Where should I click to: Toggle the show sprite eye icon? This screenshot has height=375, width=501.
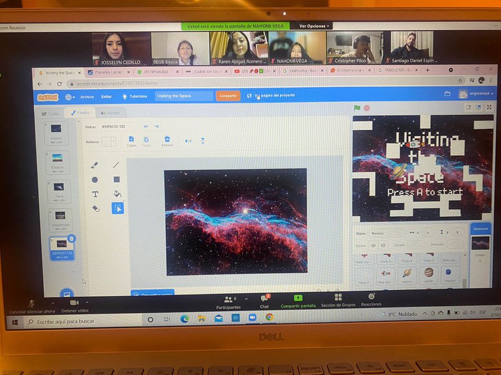point(373,245)
